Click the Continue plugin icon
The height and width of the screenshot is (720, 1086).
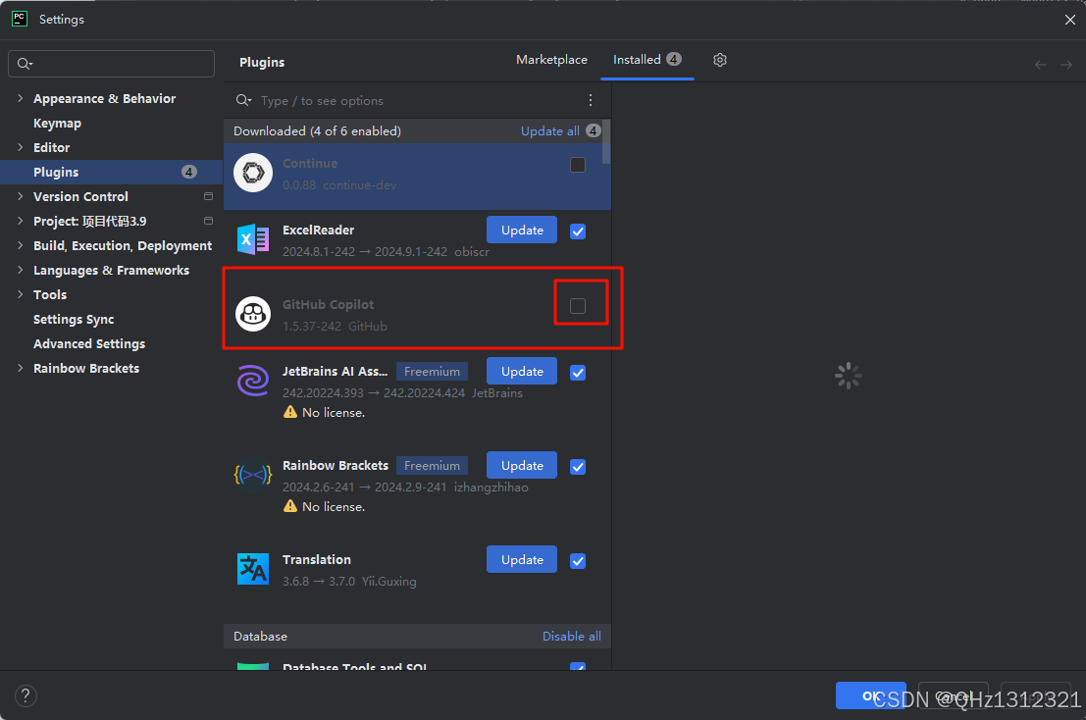tap(253, 173)
